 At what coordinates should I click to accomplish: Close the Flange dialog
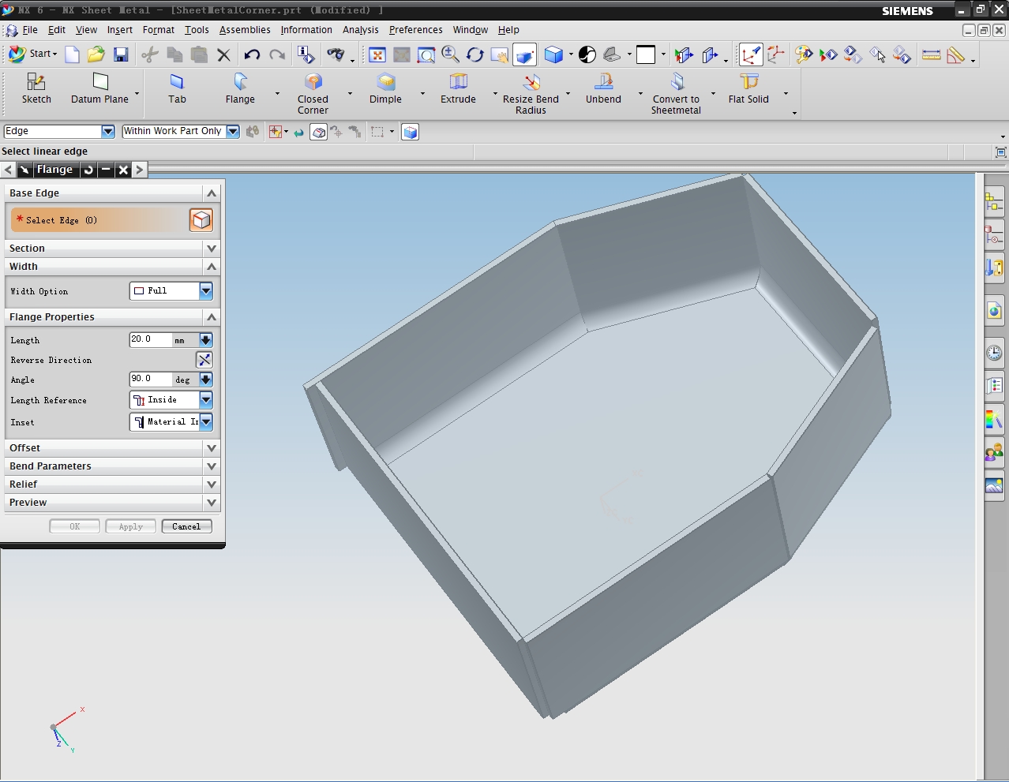(x=123, y=170)
